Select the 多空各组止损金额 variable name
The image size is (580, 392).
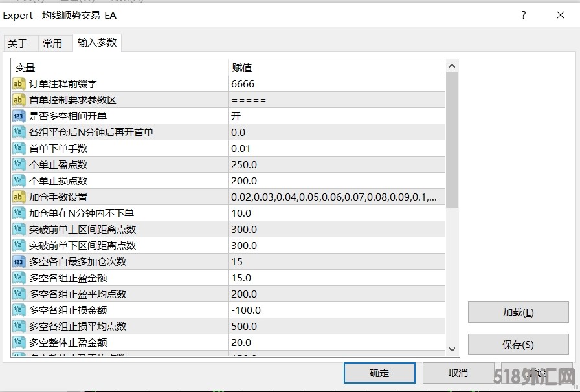pyautogui.click(x=68, y=310)
